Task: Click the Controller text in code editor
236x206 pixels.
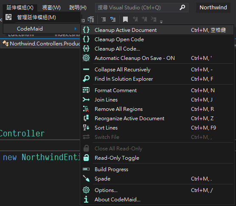Action: coord(22,133)
